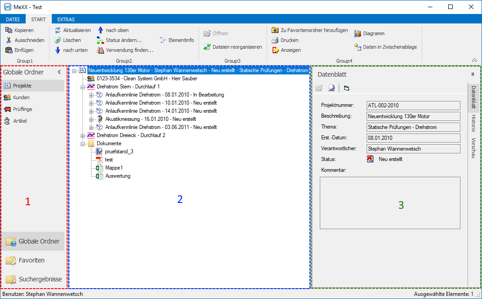The image size is (482, 299).
Task: Open the Diagramm chart tool
Action: 358,33
